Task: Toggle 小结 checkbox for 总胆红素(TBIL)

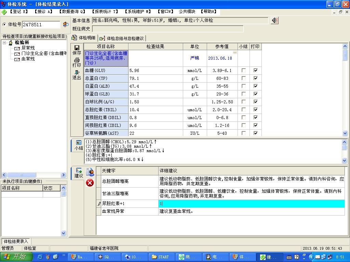Action: pyautogui.click(x=243, y=110)
